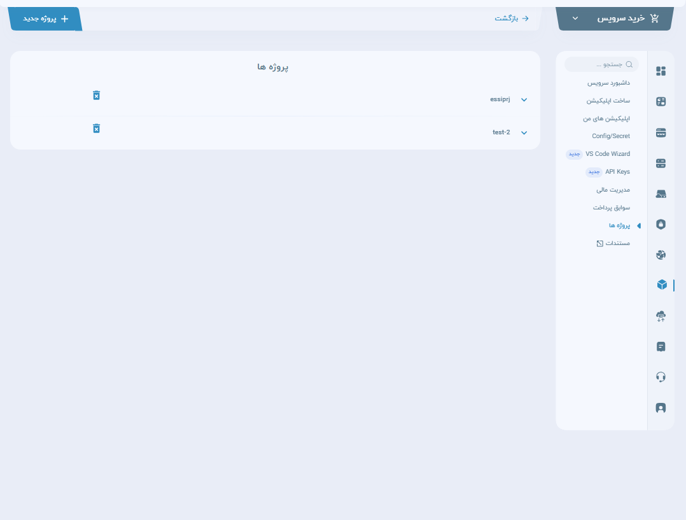Viewport: 686px width, 520px height.
Task: Open VS Code Wizard menu item
Action: coord(607,154)
